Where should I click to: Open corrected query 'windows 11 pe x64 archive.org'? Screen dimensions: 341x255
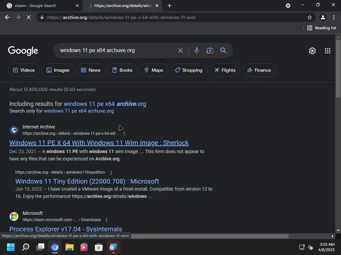coord(105,104)
